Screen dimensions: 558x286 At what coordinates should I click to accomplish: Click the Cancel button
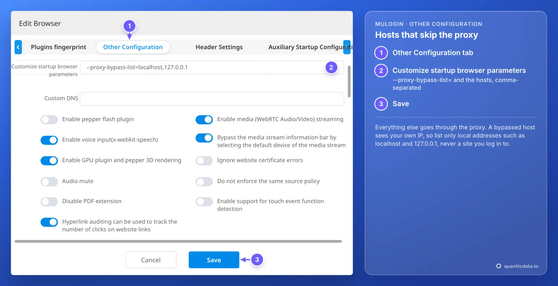151,260
